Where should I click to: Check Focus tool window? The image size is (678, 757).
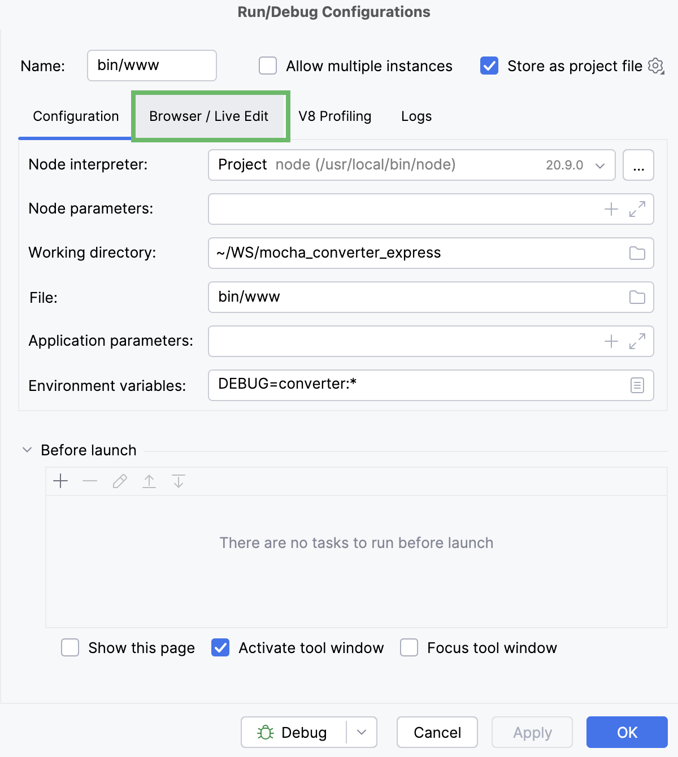408,648
